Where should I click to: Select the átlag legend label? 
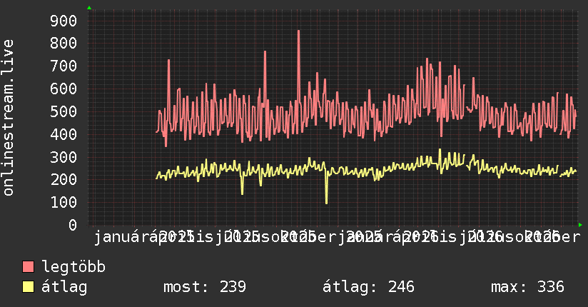coord(64,287)
